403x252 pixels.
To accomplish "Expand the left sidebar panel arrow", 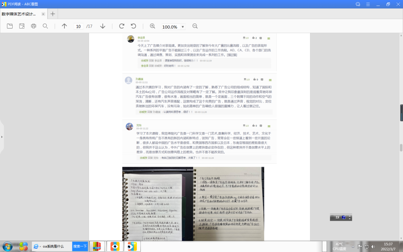I will tap(2, 137).
